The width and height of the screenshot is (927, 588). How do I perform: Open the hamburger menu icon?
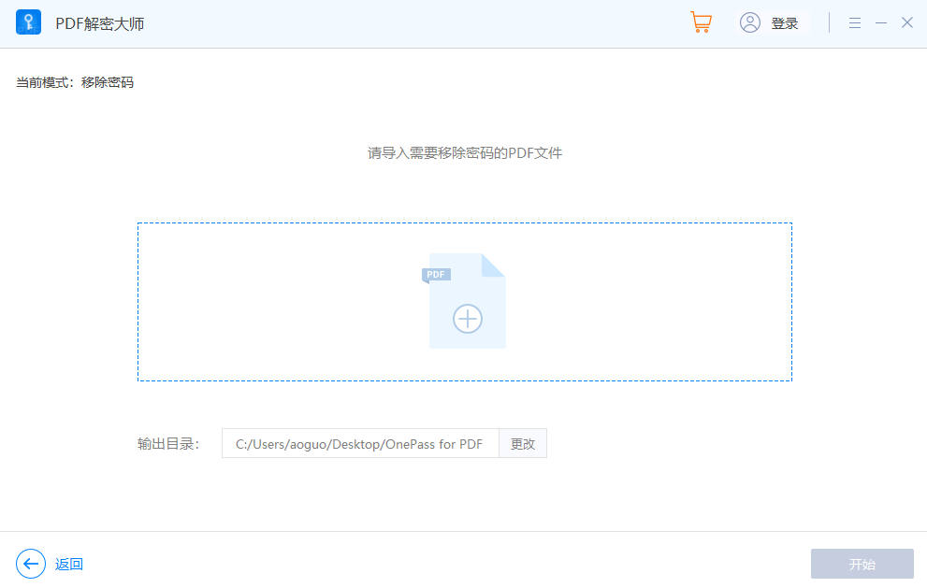click(x=855, y=23)
